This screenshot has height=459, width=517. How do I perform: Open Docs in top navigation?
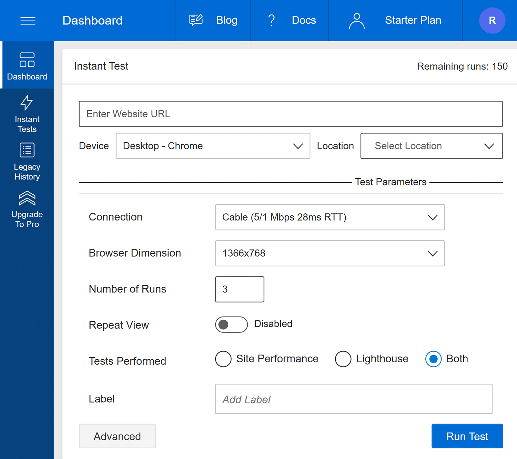coord(304,20)
